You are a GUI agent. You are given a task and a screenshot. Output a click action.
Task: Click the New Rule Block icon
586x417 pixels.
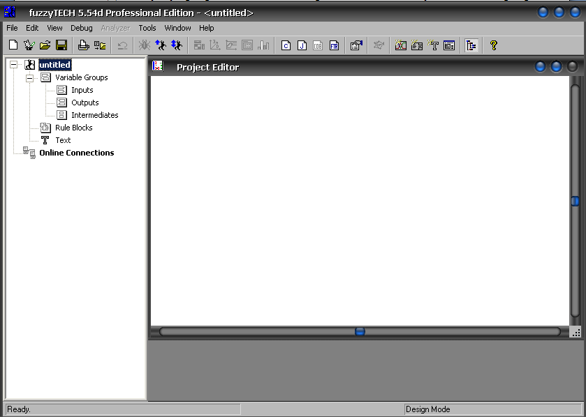[x=417, y=45]
